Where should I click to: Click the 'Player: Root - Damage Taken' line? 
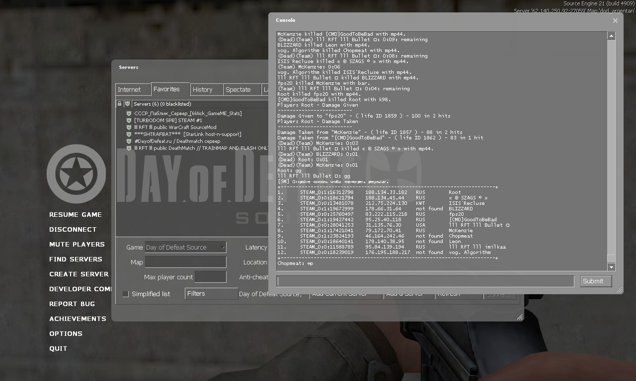(318, 122)
